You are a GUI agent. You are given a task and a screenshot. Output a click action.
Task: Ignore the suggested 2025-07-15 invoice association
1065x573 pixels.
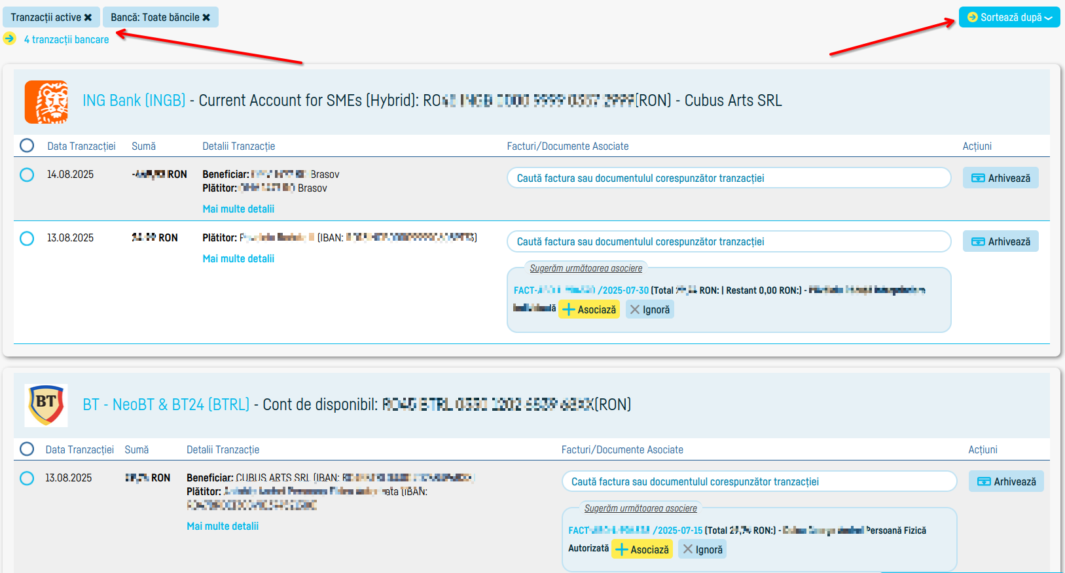tap(702, 549)
